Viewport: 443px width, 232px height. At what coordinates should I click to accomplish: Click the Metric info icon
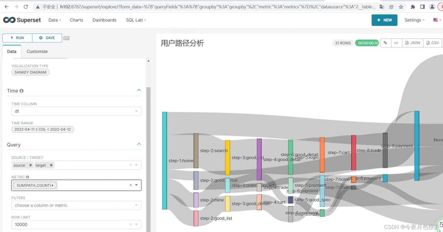(28, 177)
